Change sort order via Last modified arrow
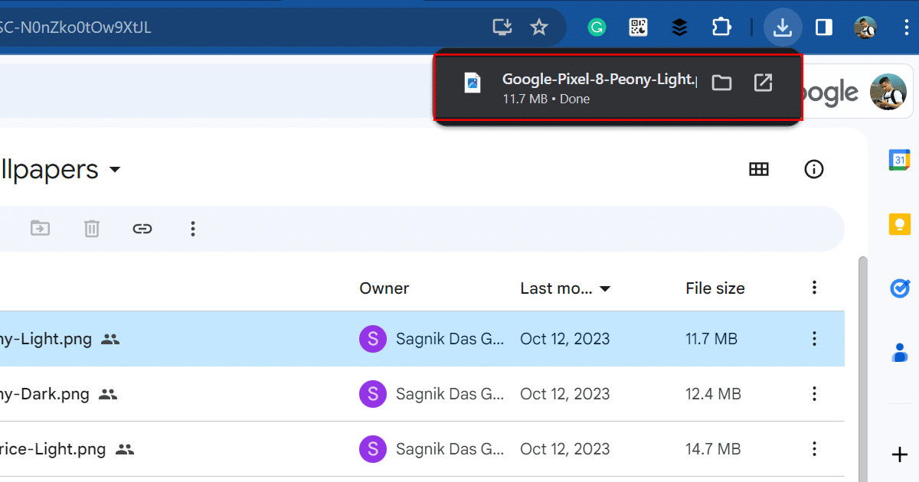 605,289
